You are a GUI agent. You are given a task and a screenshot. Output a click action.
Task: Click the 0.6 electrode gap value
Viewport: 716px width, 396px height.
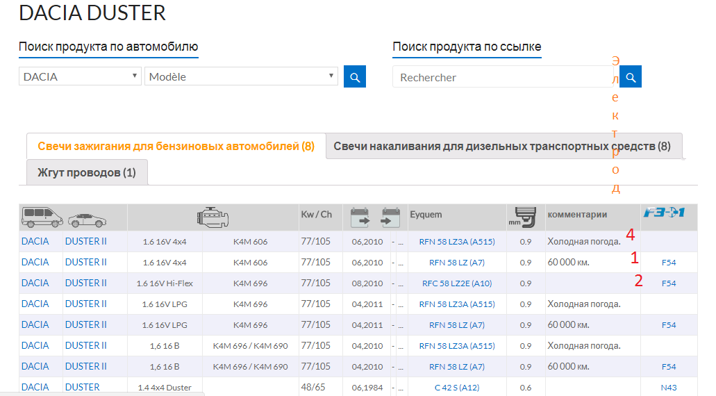[x=526, y=388]
